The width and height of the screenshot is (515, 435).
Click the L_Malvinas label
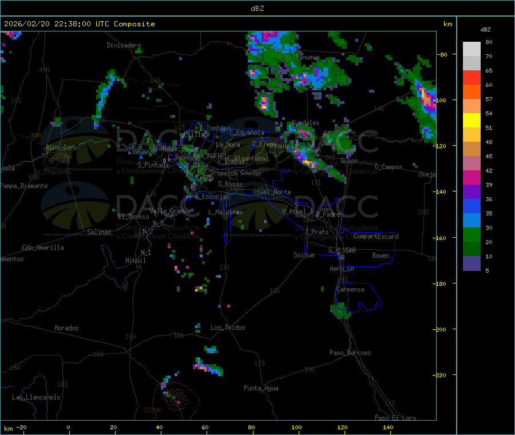pyautogui.click(x=225, y=212)
